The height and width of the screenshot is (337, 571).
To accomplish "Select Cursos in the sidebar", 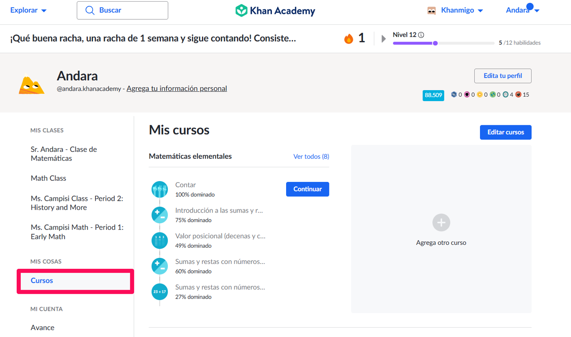I will tap(75, 281).
